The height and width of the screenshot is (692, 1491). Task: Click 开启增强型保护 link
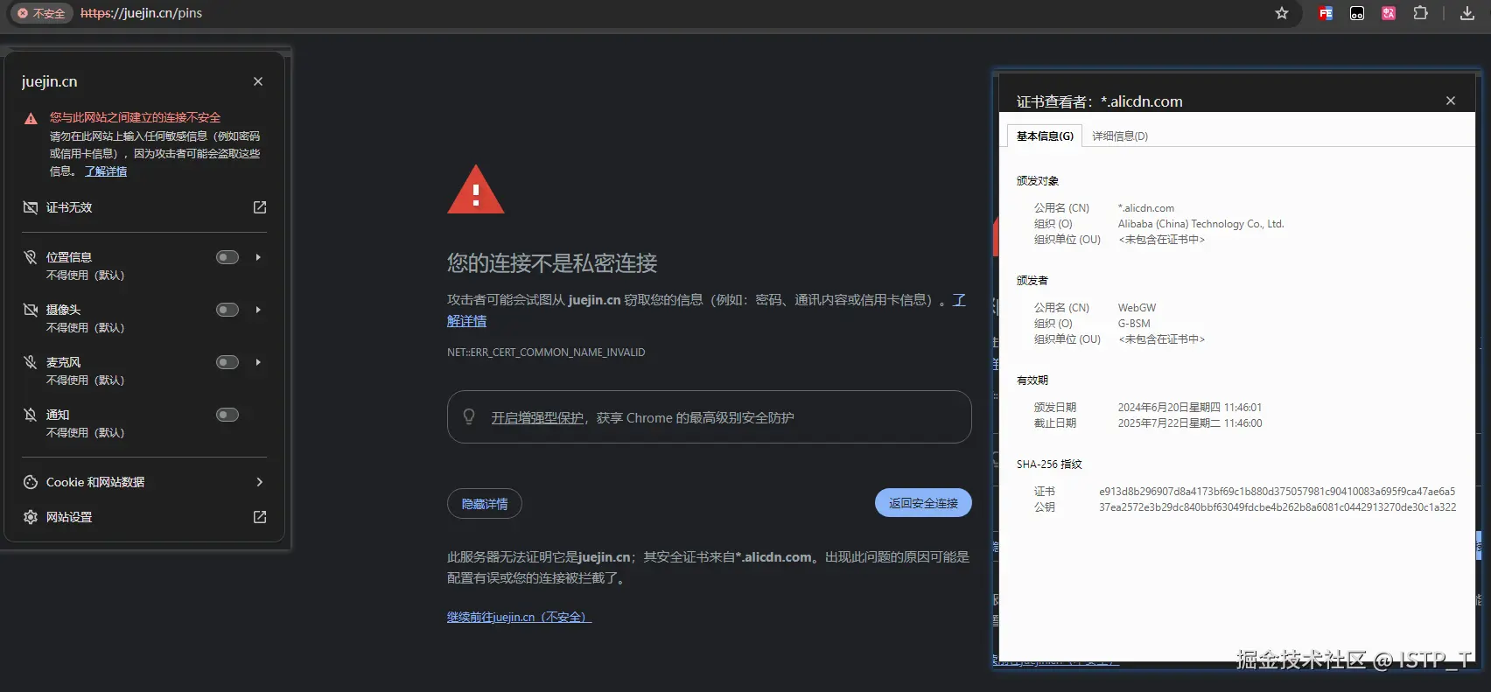pyautogui.click(x=537, y=418)
